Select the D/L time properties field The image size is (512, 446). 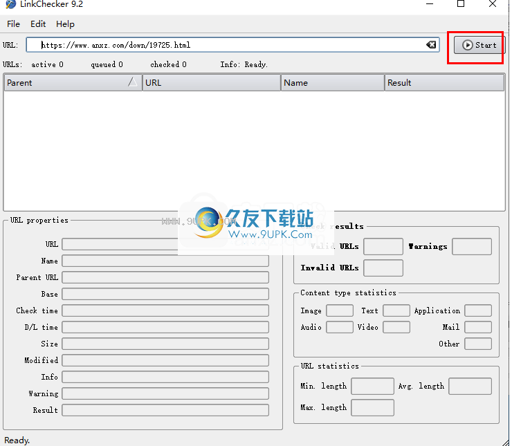point(165,327)
